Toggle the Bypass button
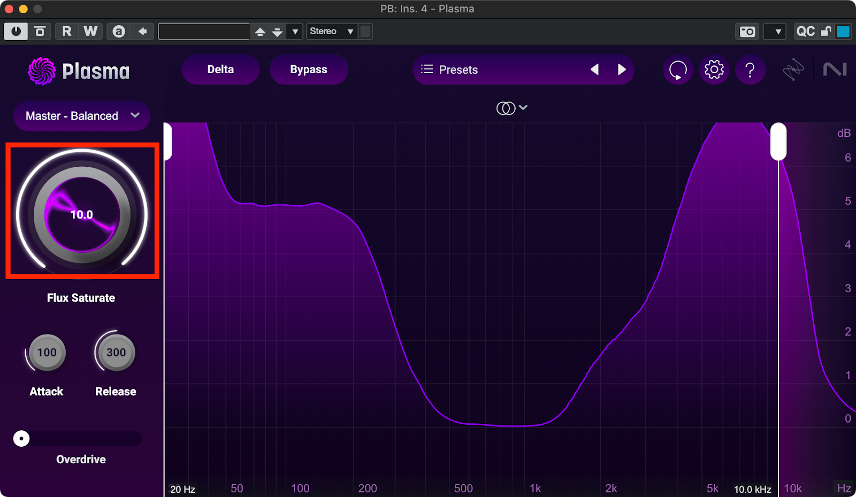Viewport: 856px width, 497px height. (x=309, y=69)
